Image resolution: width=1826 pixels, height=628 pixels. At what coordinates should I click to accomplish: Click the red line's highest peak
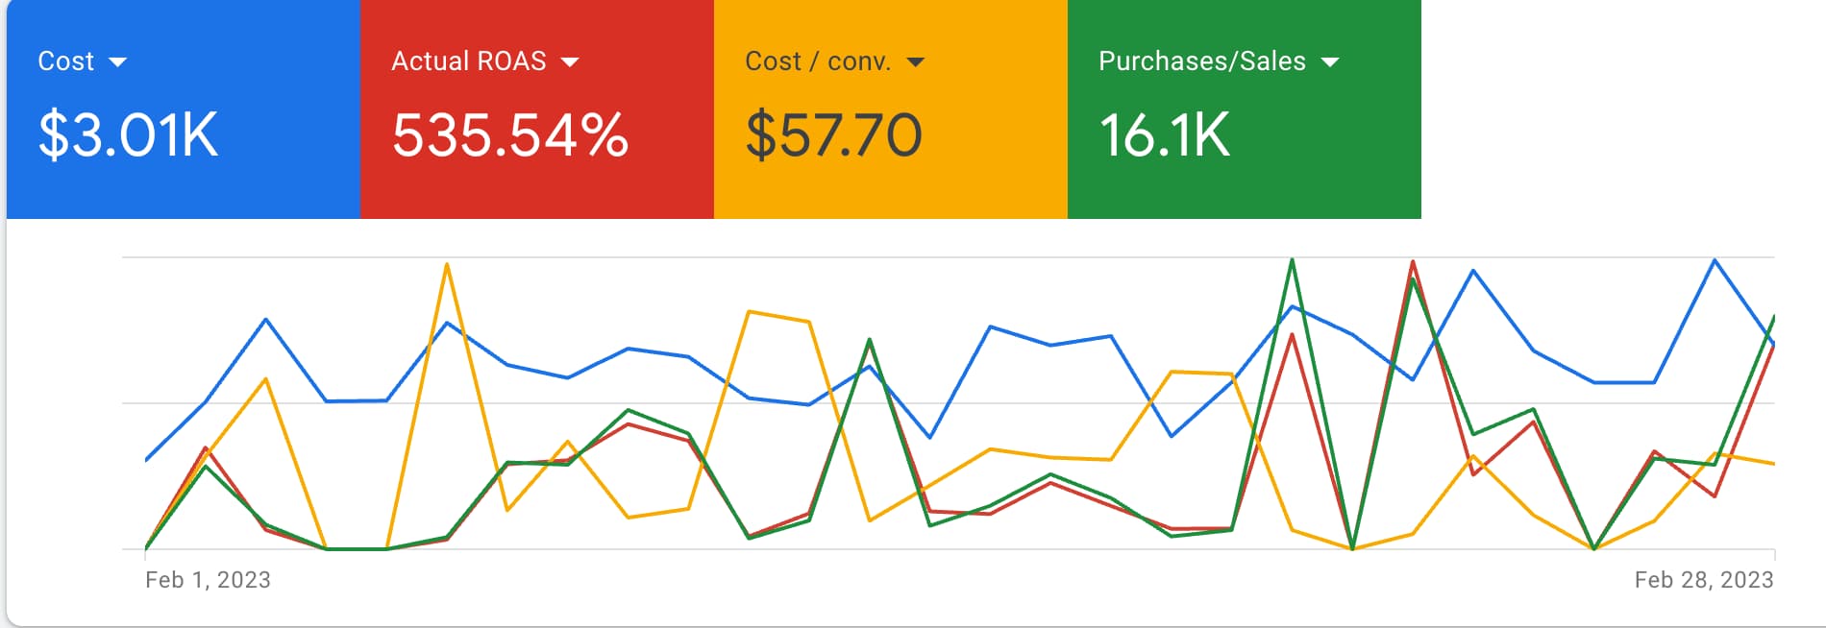[x=1413, y=261]
